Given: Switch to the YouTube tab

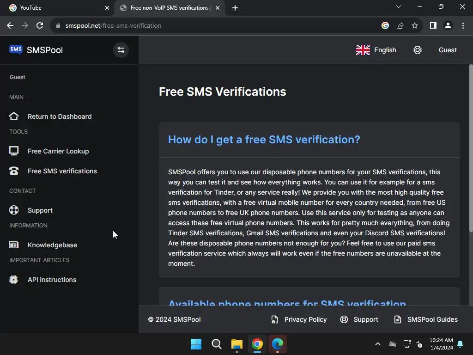Looking at the screenshot, I should [x=57, y=8].
